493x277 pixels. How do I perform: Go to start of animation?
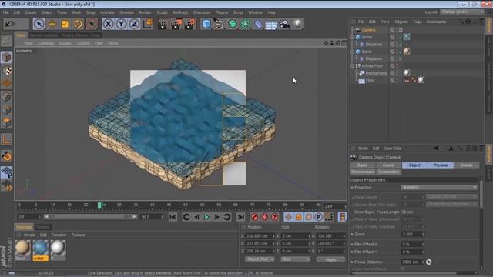click(x=173, y=217)
